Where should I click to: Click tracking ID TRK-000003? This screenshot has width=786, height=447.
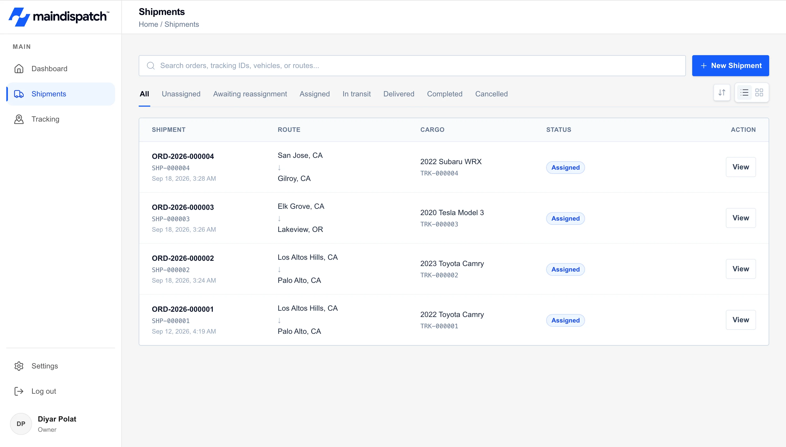click(x=439, y=224)
